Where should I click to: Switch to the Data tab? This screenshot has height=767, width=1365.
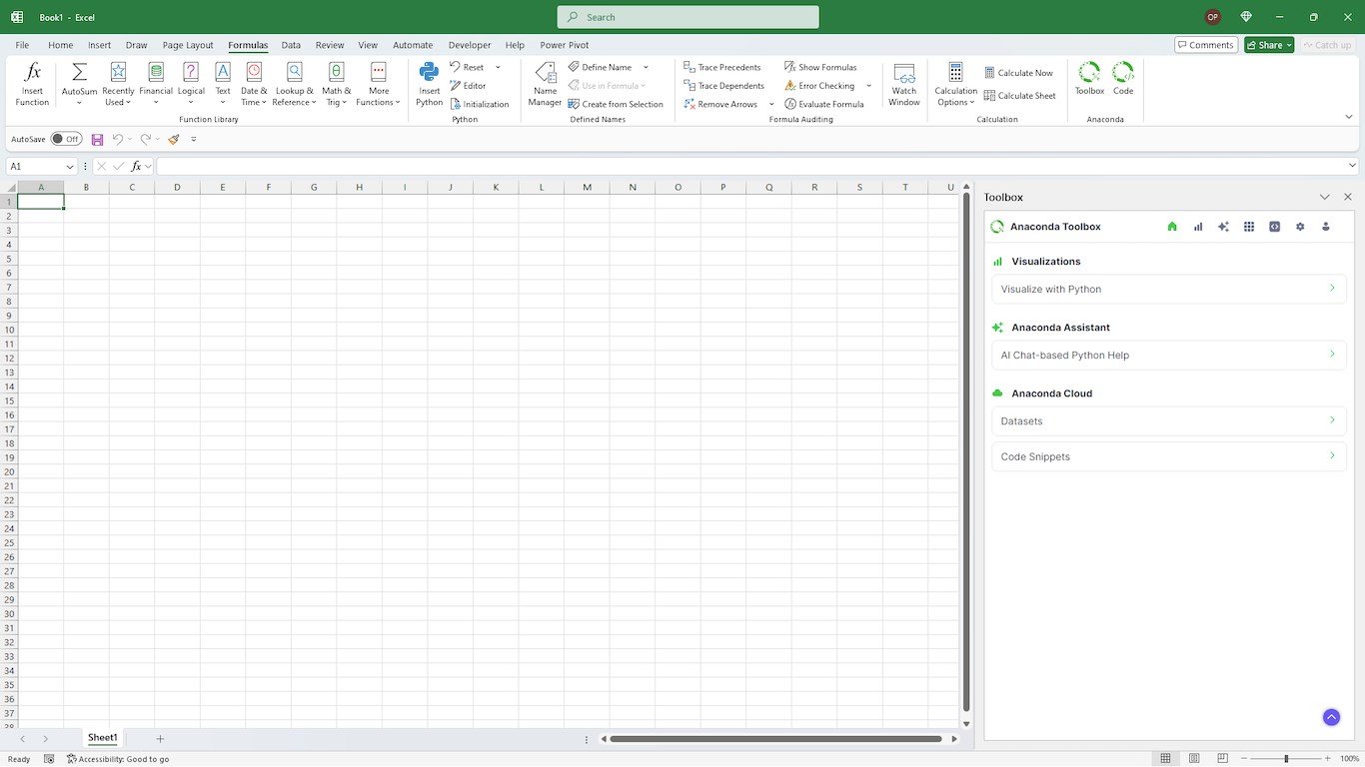(x=291, y=45)
